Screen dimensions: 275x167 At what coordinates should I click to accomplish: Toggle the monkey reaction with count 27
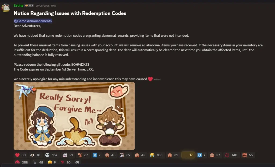tap(215, 155)
